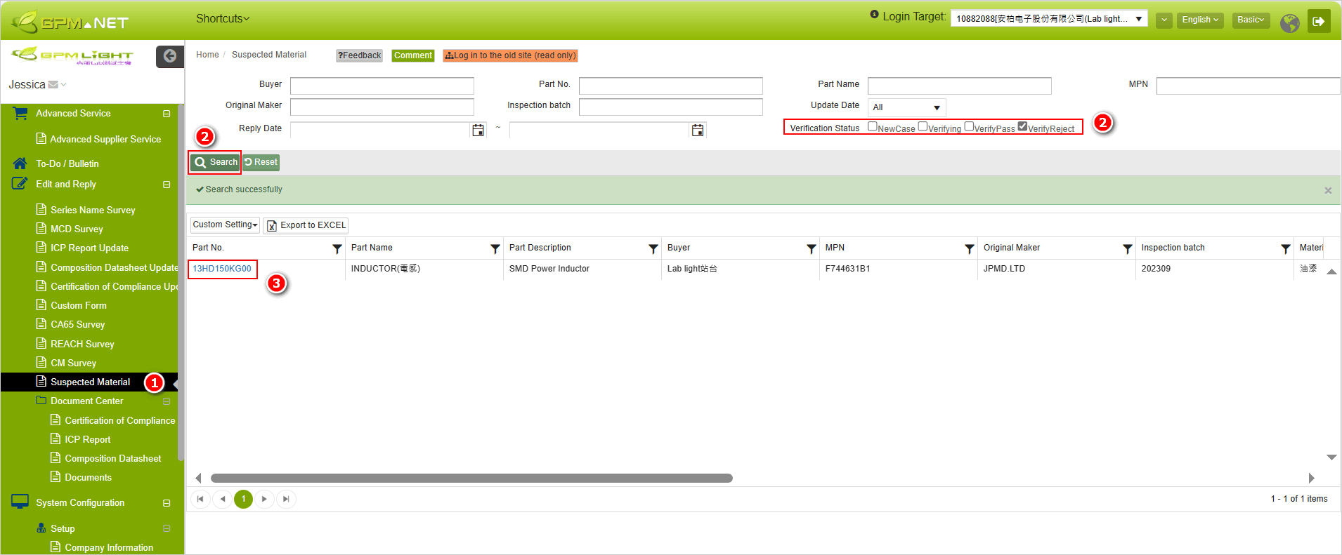This screenshot has width=1342, height=555.
Task: Toggle the Verifying status checkbox
Action: pyautogui.click(x=923, y=126)
